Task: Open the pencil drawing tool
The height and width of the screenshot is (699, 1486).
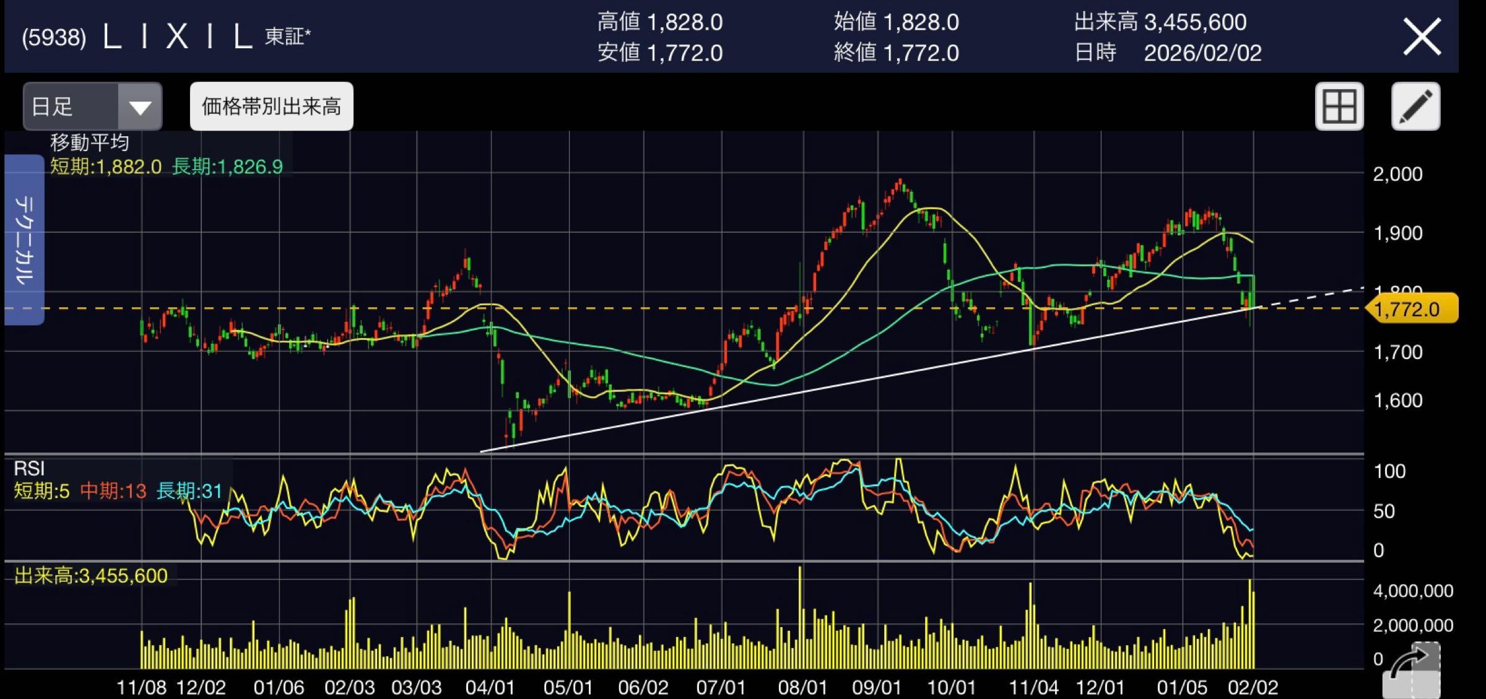Action: coord(1415,106)
